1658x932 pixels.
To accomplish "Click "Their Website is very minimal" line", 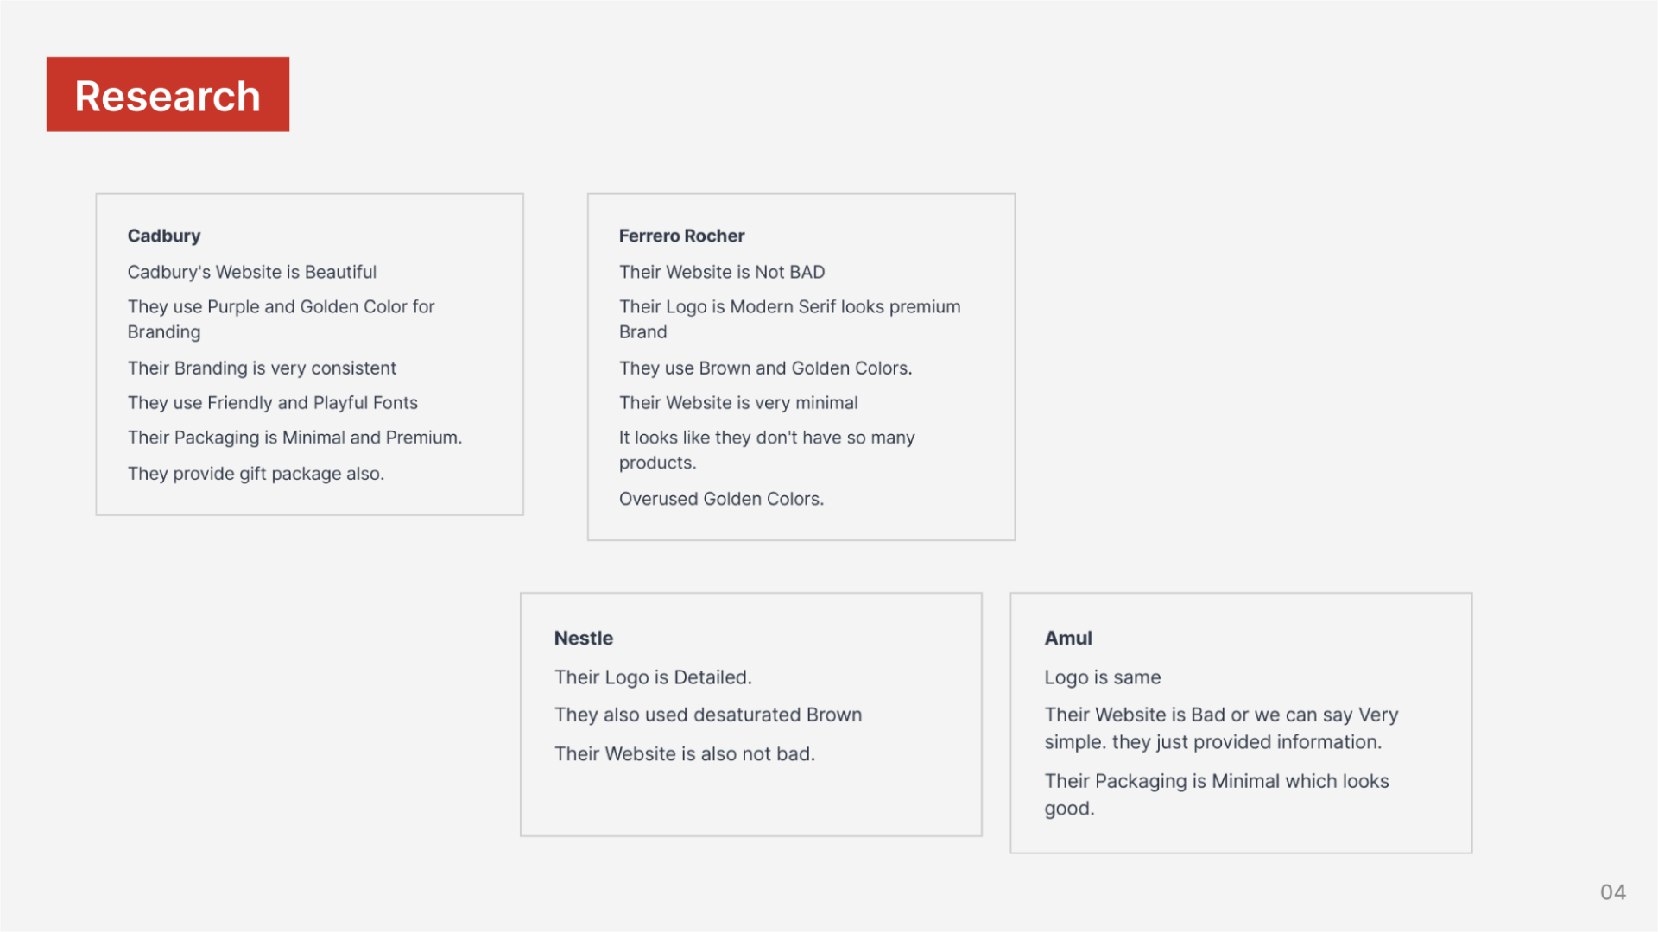I will (738, 403).
